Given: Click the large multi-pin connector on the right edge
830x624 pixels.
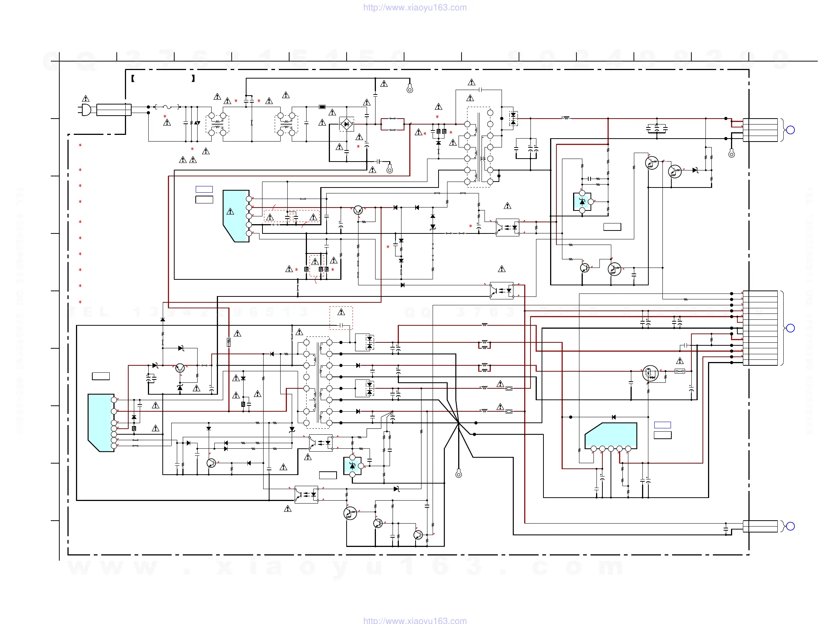Looking at the screenshot, I should [760, 328].
